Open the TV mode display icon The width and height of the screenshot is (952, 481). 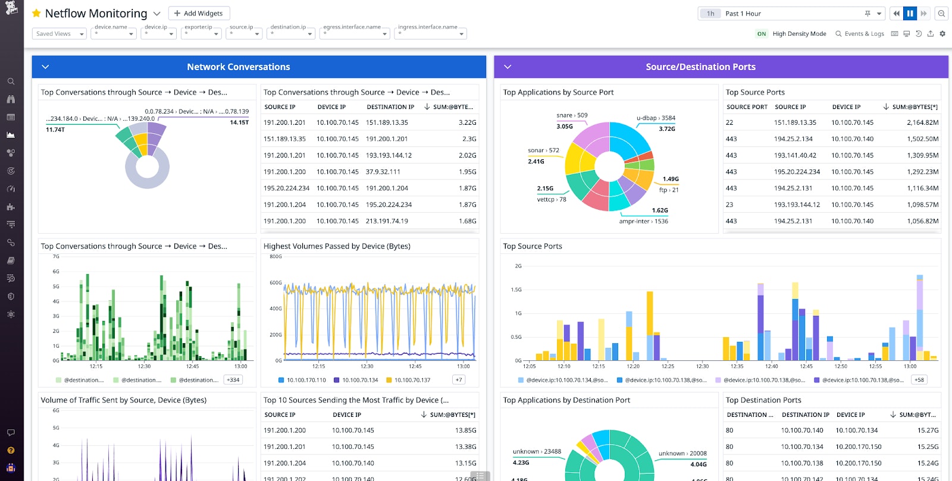(x=907, y=34)
